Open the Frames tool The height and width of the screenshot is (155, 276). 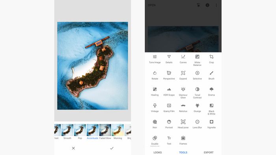(x=183, y=140)
